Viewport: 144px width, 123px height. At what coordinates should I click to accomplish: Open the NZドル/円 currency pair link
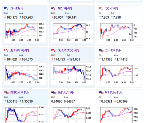tap(65, 8)
